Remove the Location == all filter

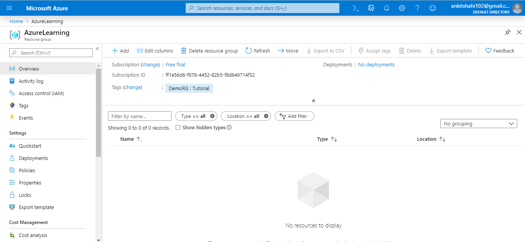coord(266,116)
